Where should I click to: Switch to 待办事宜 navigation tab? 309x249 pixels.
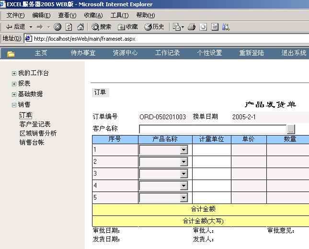click(x=83, y=53)
